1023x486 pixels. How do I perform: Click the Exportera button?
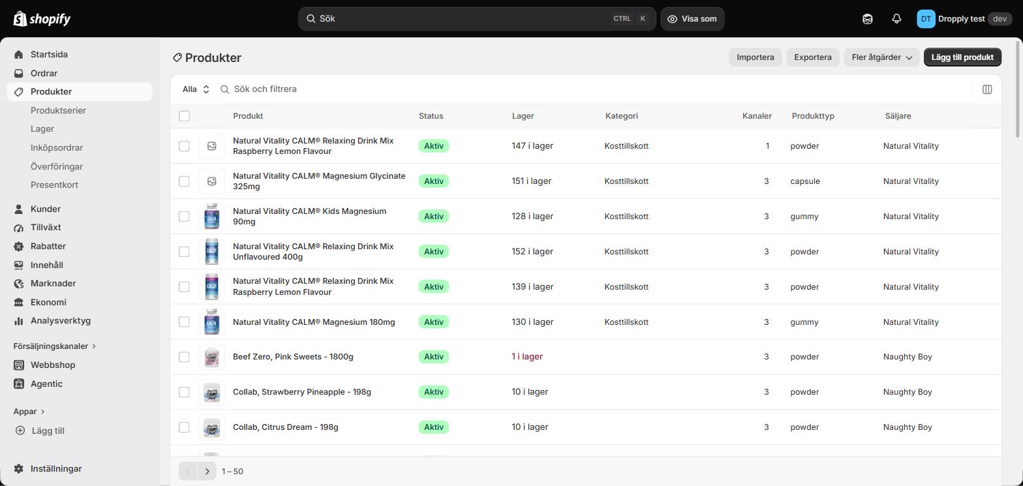pos(813,57)
